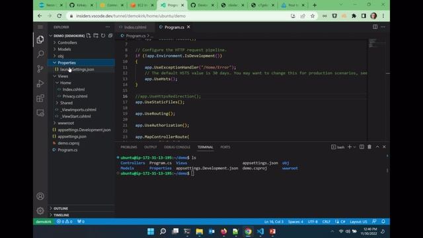Click demokirk remote indicator in status bar
Screen dimensions: 423x238
pyautogui.click(x=44, y=221)
